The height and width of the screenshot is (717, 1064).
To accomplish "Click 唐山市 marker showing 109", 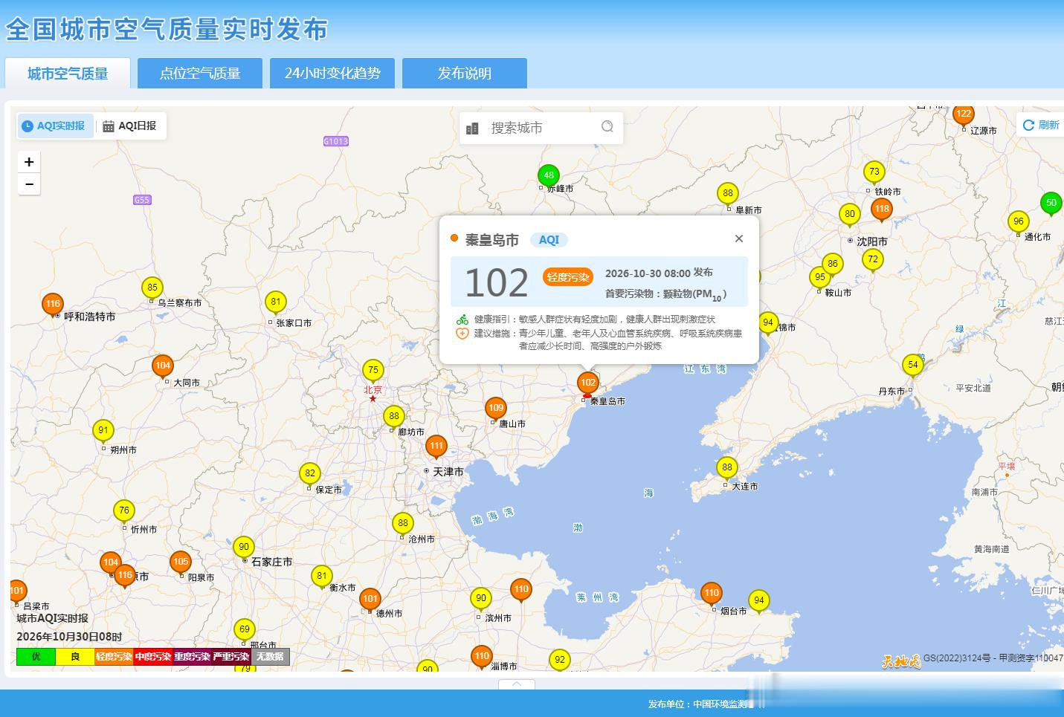I will (x=496, y=409).
